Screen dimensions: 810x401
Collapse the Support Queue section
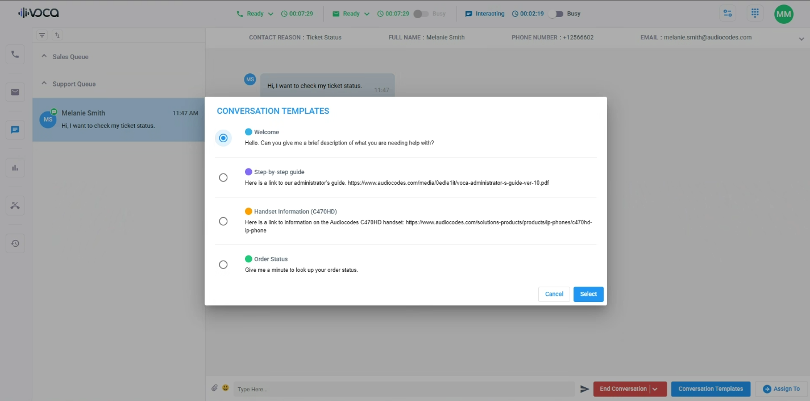click(x=44, y=84)
